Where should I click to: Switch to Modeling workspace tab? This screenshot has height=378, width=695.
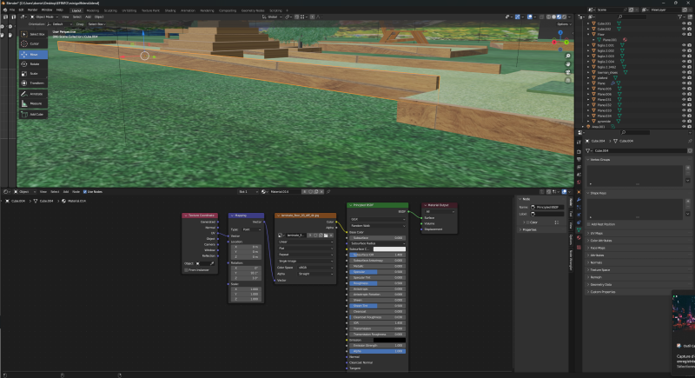pos(93,10)
